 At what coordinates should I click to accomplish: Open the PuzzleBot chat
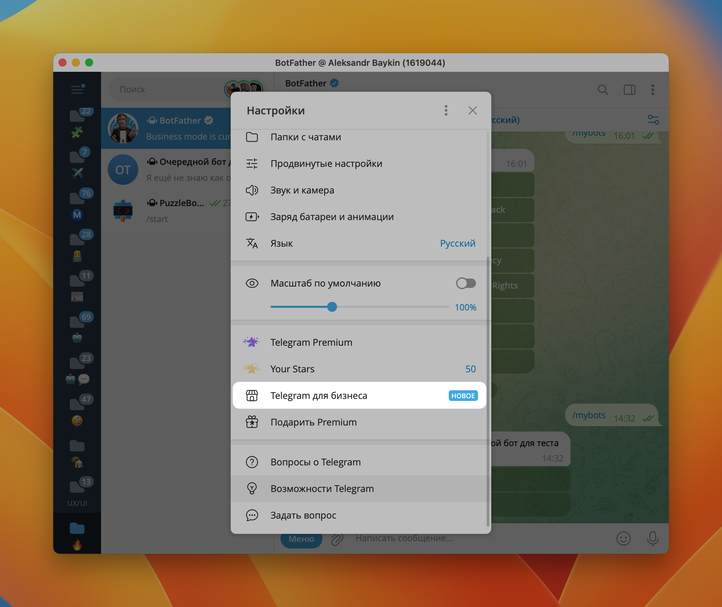click(166, 211)
